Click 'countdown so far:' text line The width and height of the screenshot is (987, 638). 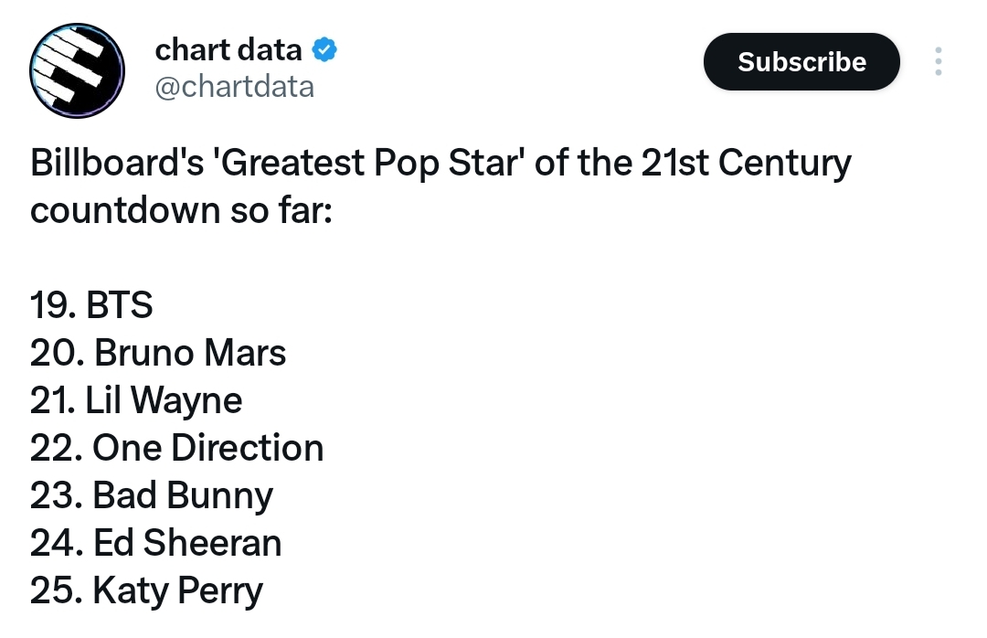pyautogui.click(x=181, y=210)
